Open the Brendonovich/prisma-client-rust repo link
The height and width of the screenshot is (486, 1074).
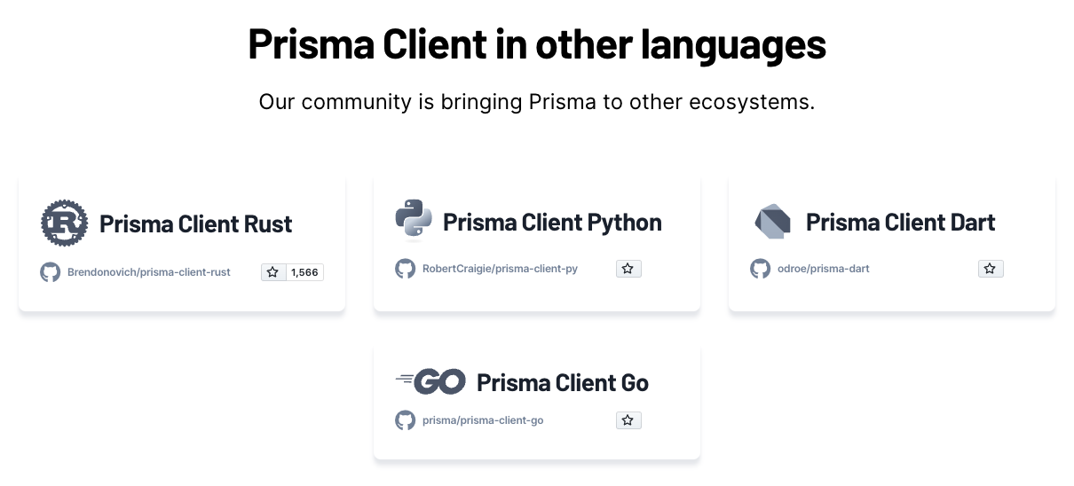pos(149,272)
